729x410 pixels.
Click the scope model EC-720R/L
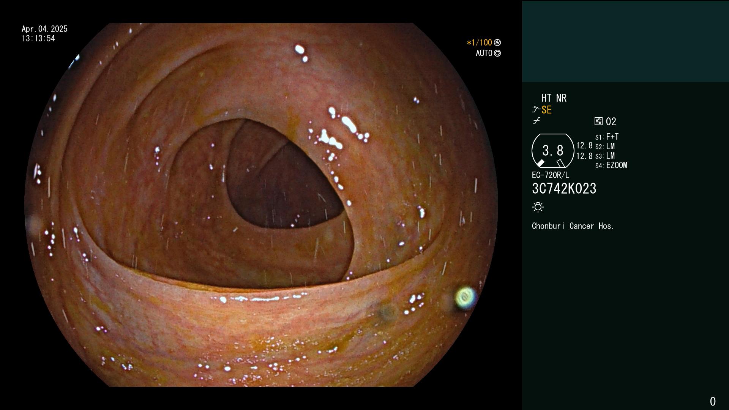pos(551,175)
